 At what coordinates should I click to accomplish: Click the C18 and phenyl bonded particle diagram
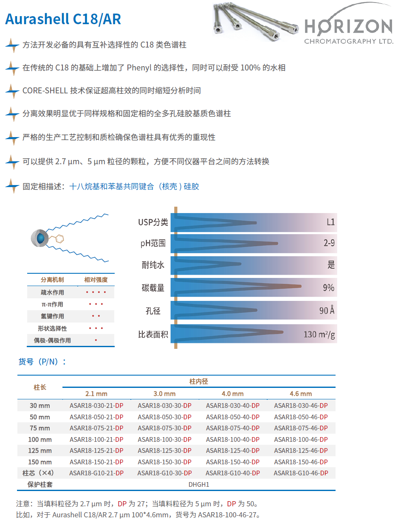tap(69, 237)
